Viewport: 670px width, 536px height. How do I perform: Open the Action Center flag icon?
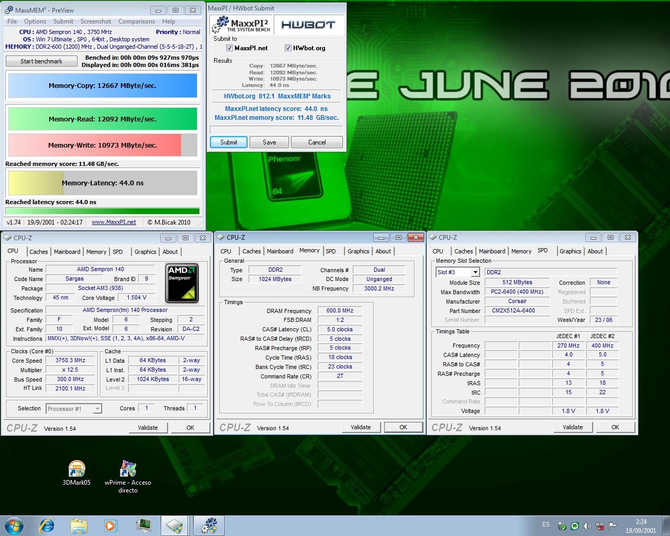612,526
